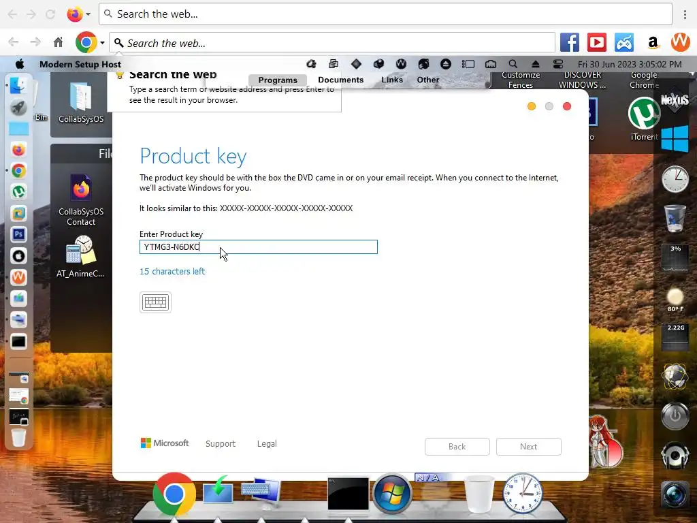Open Photoshop from the left dock

(18, 234)
